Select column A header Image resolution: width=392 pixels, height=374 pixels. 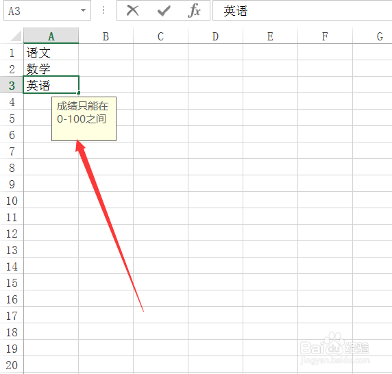click(x=51, y=36)
